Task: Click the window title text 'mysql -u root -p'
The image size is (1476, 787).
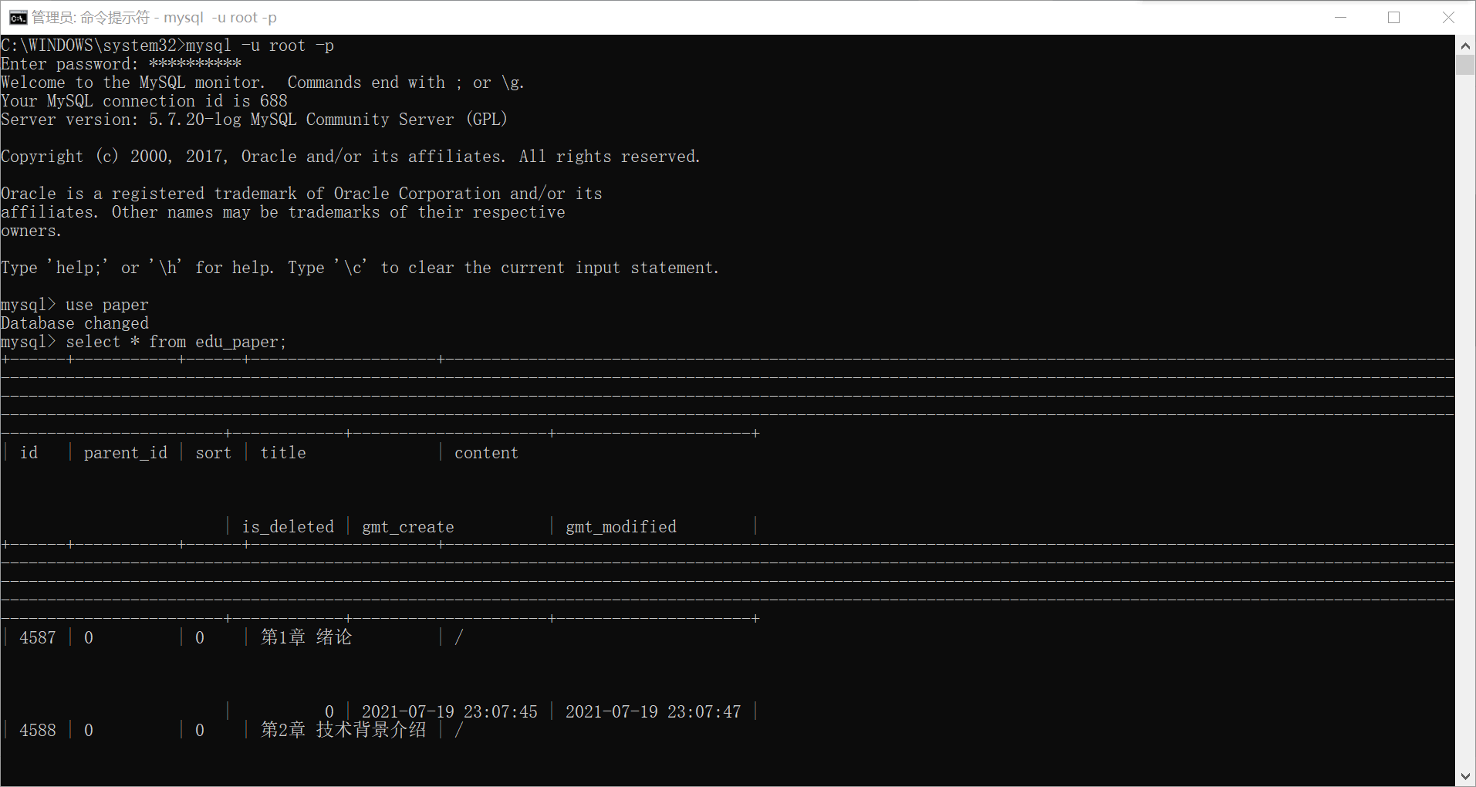Action: tap(220, 17)
